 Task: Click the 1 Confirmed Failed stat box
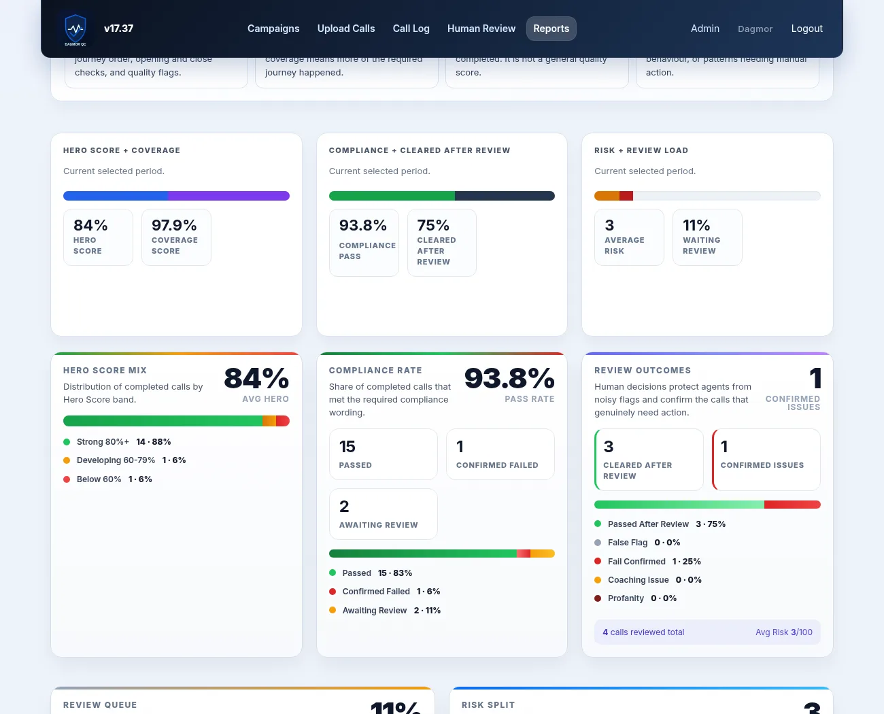click(x=500, y=454)
